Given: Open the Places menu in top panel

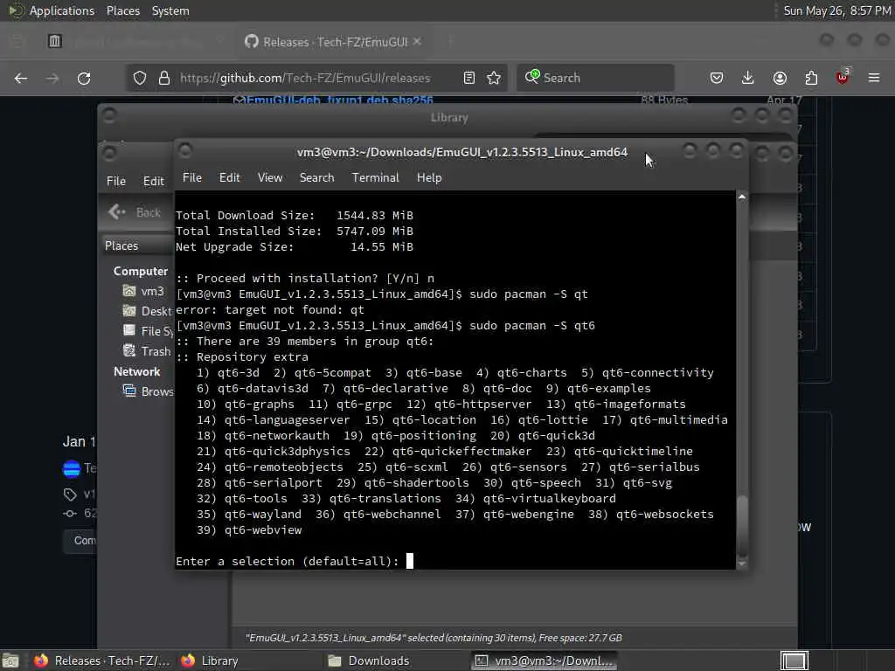Looking at the screenshot, I should 122,10.
